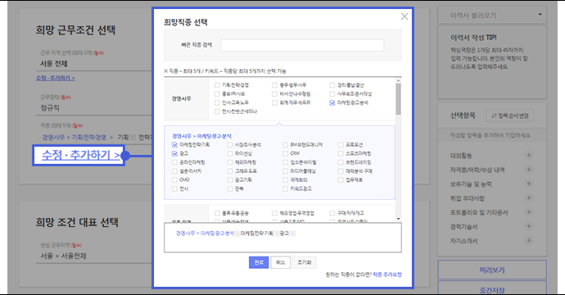Image resolution: width=565 pixels, height=295 pixels.
Task: Add the 경력기술서 section with its plus icon
Action: click(529, 226)
